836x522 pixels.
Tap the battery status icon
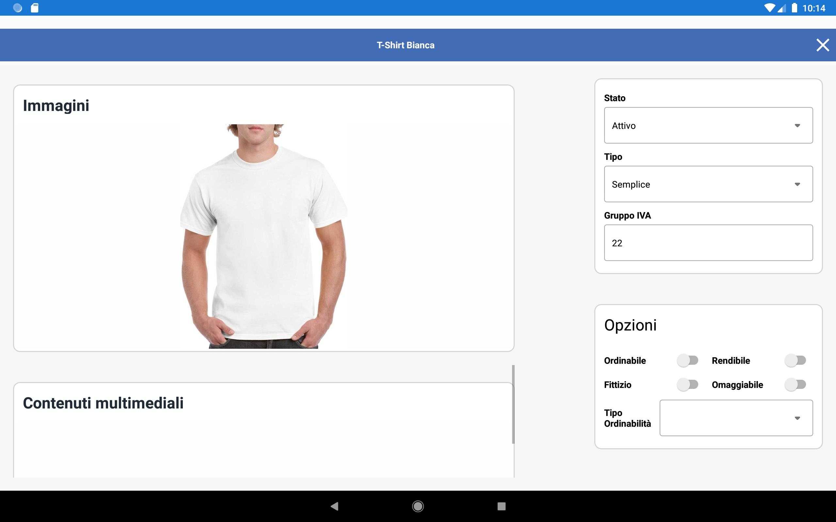(x=795, y=8)
